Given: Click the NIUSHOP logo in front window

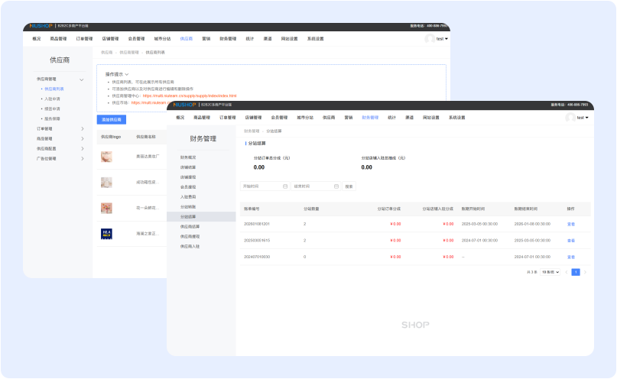Looking at the screenshot, I should click(x=184, y=105).
